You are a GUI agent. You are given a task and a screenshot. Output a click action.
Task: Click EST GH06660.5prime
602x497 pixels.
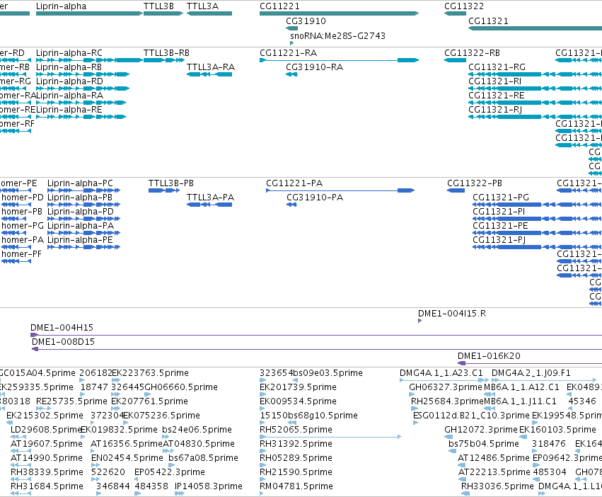[181, 387]
